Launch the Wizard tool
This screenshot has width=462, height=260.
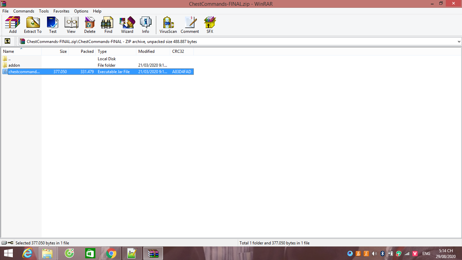pyautogui.click(x=127, y=25)
